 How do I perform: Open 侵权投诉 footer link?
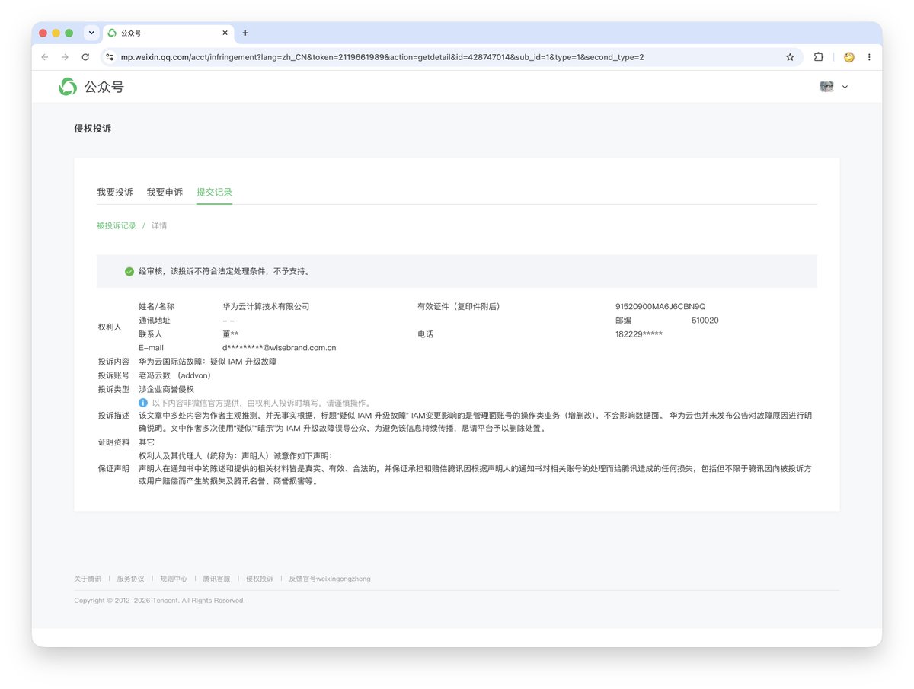tap(260, 579)
